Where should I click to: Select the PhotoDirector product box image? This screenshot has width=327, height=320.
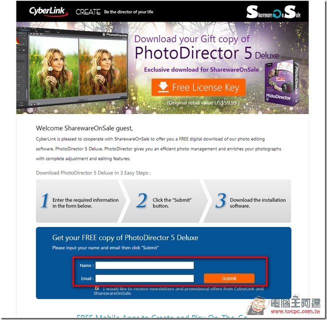(281, 83)
